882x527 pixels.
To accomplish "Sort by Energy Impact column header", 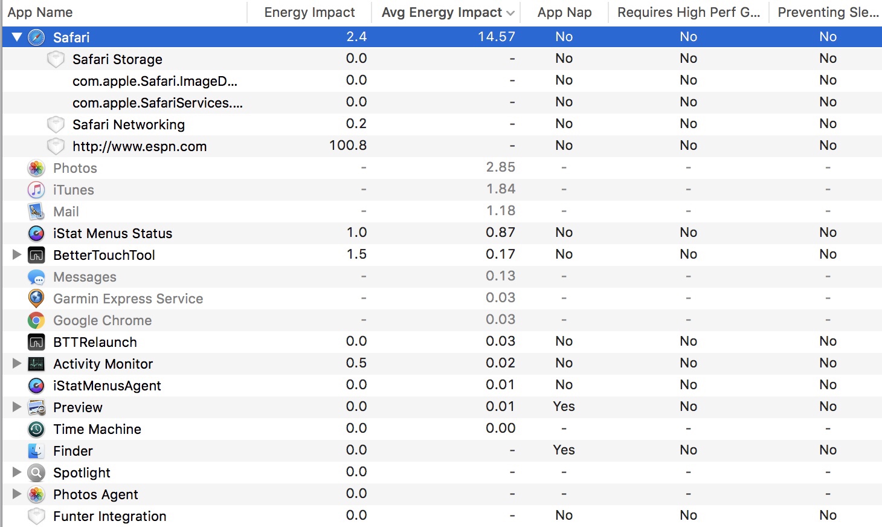I will [x=310, y=12].
